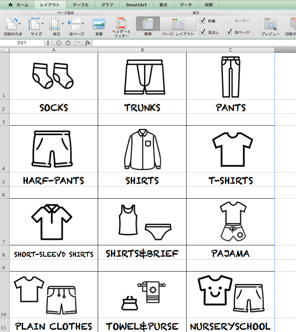Click the PLAIN CLOTHES label cell
296x332 pixels.
point(54,325)
